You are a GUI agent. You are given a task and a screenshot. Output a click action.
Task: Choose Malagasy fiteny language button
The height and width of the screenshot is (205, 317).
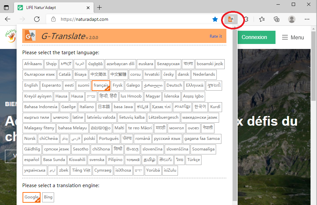pyautogui.click(x=39, y=128)
